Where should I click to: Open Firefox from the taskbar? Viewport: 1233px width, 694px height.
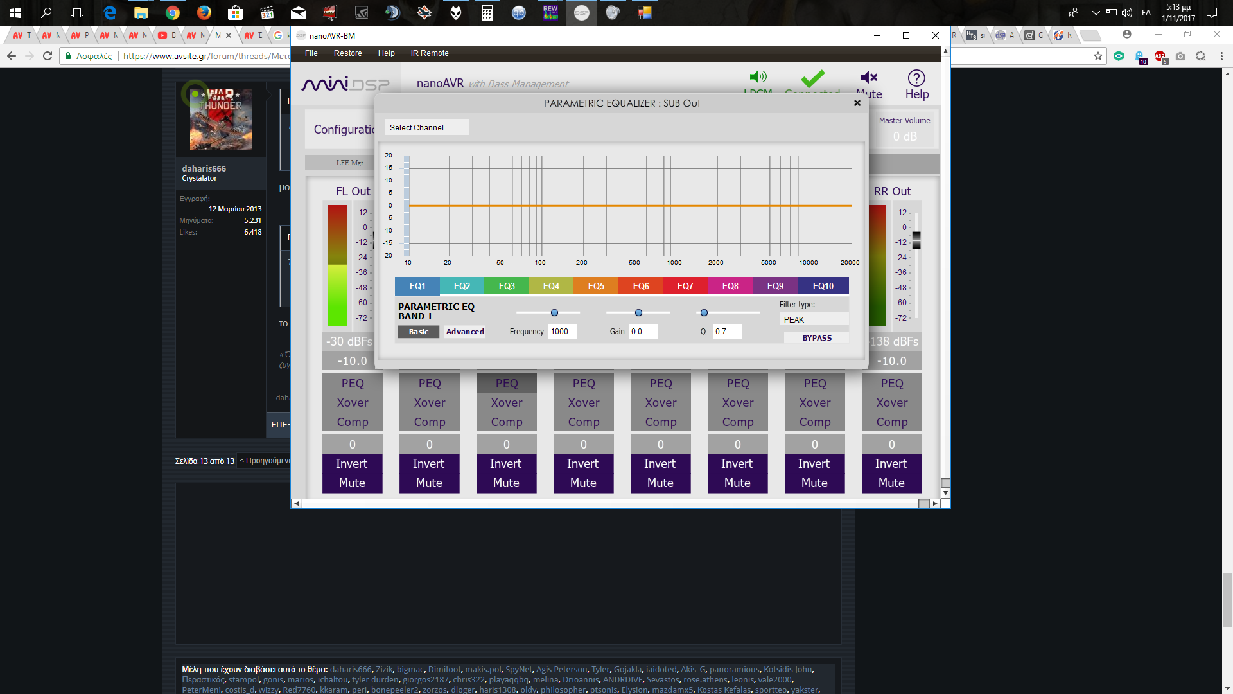click(x=204, y=13)
